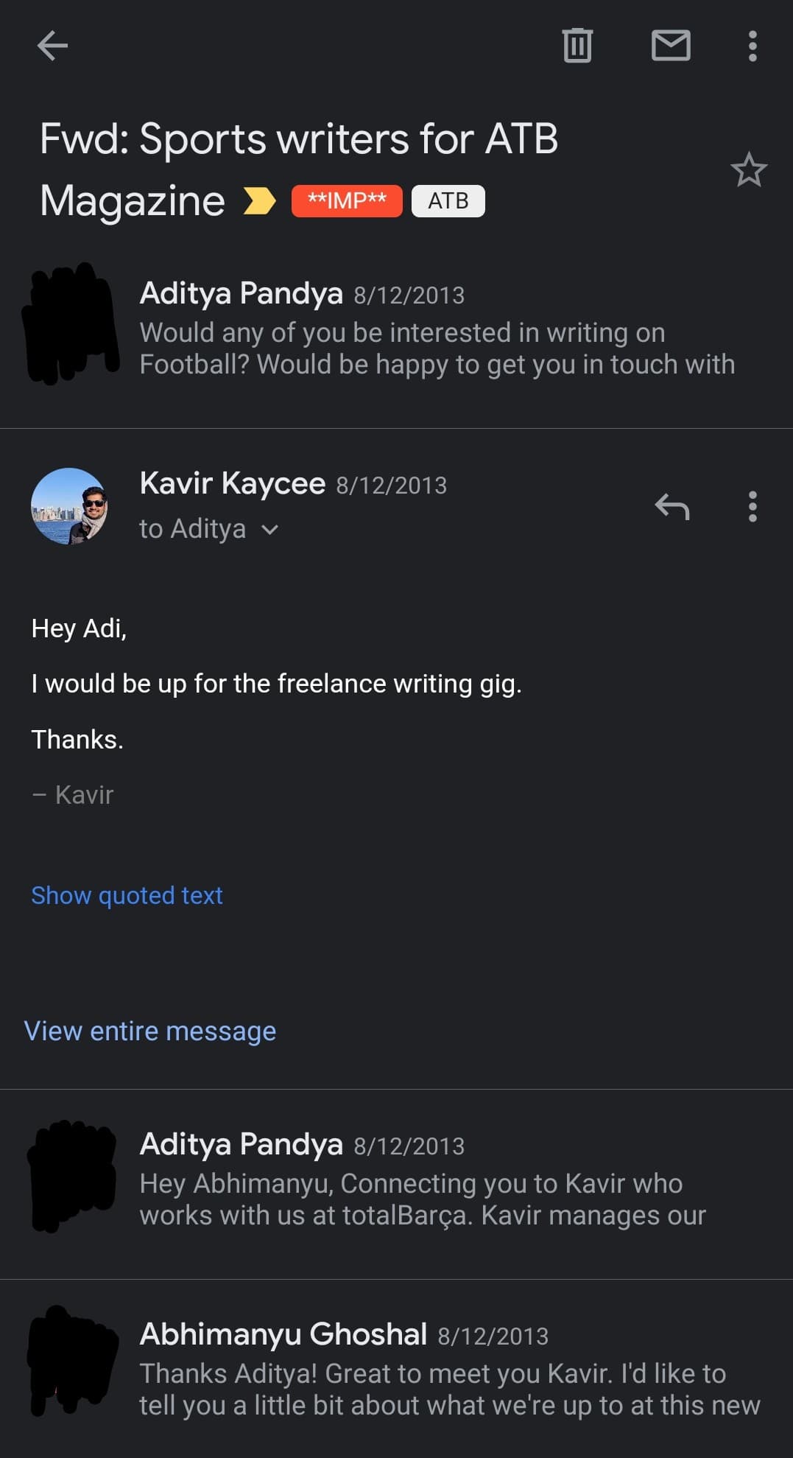Mark conversation as unread with envelope icon
Image resolution: width=793 pixels, height=1458 pixels.
tap(671, 46)
